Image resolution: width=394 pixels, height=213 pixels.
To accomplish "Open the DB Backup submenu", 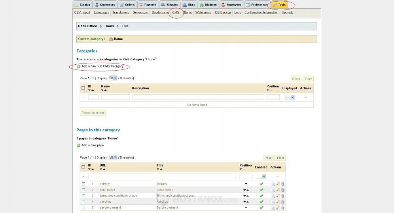I will pyautogui.click(x=223, y=13).
